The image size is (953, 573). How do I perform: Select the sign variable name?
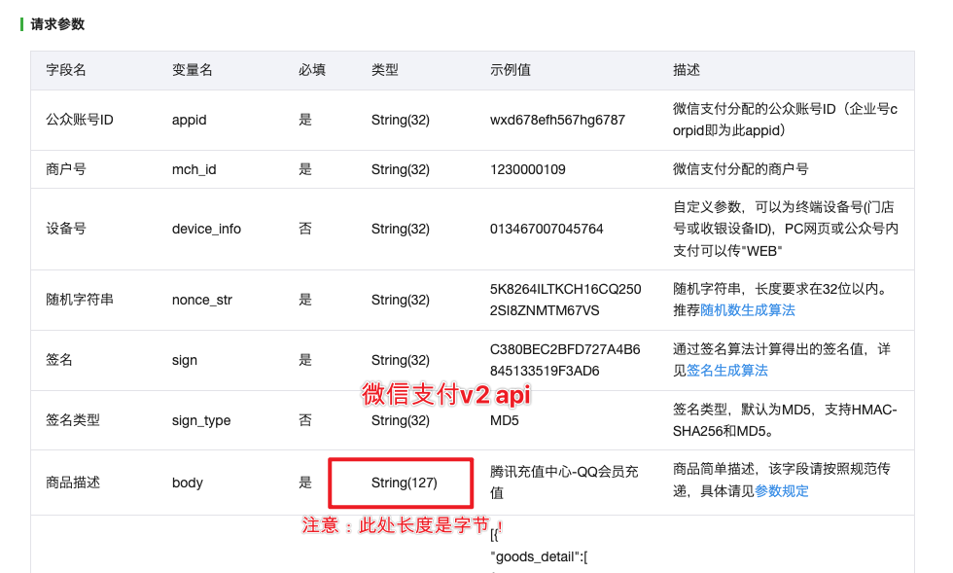pyautogui.click(x=184, y=360)
